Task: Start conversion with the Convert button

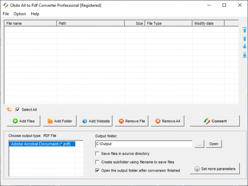Action: (215, 121)
